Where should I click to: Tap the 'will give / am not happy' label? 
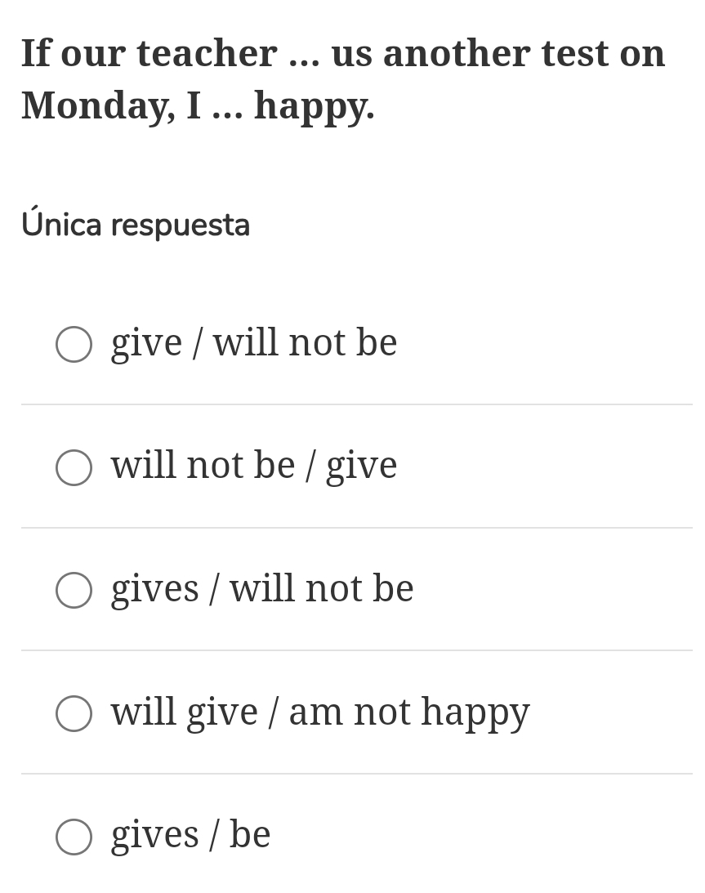click(x=320, y=712)
